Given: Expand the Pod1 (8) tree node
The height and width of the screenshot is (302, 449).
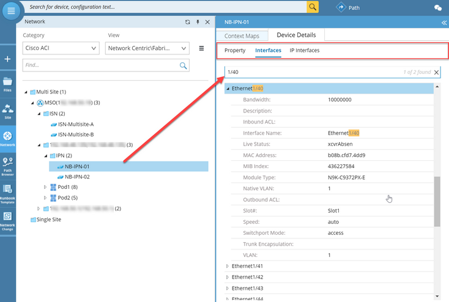Looking at the screenshot, I should pyautogui.click(x=45, y=187).
